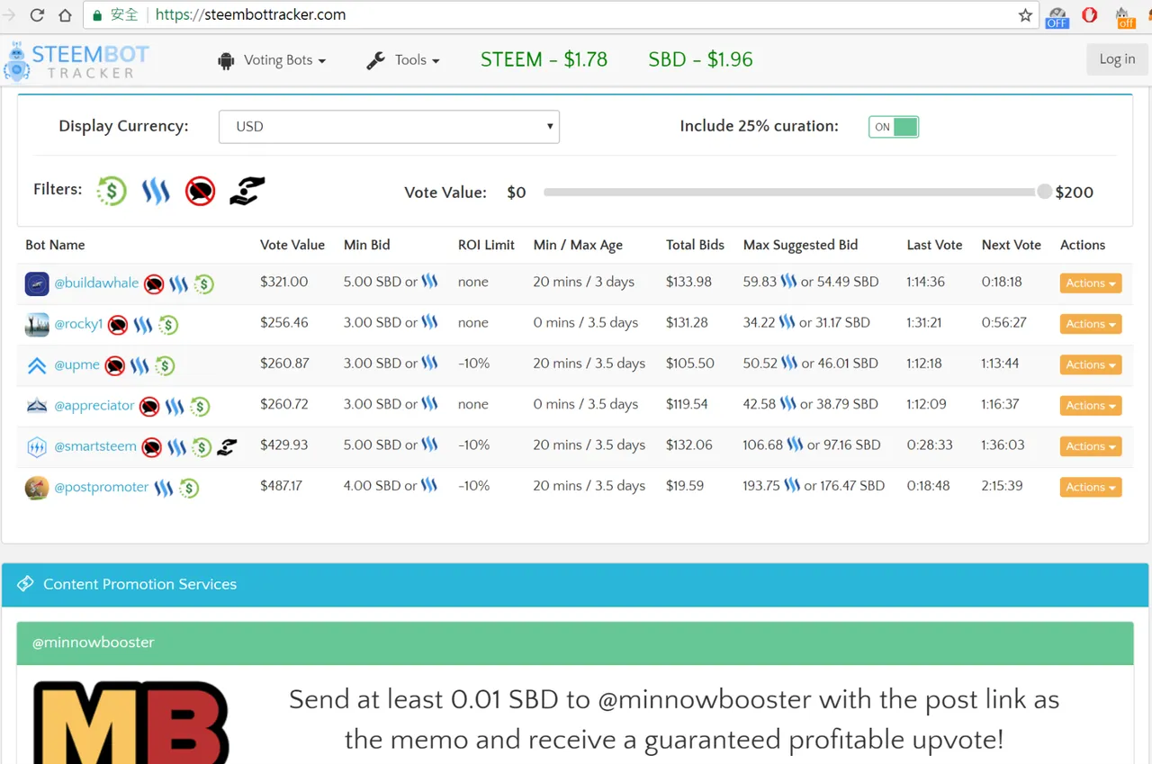Click the Total Bids column header
The width and height of the screenshot is (1152, 764).
(695, 245)
